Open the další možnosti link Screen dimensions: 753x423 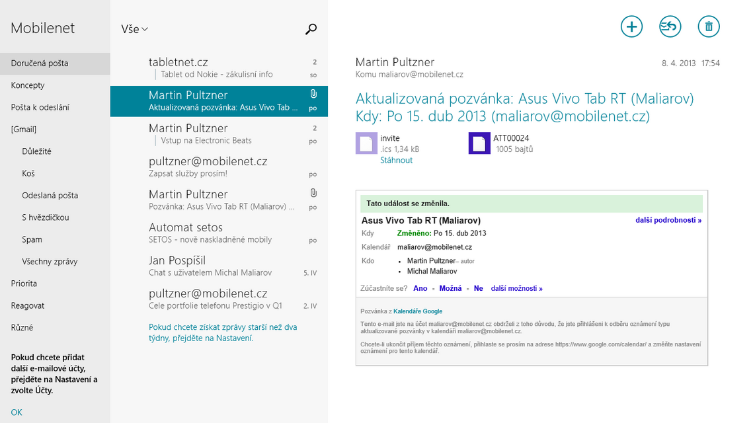pos(516,288)
